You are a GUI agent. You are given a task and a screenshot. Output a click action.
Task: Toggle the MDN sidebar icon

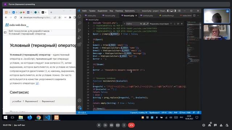(5, 32)
